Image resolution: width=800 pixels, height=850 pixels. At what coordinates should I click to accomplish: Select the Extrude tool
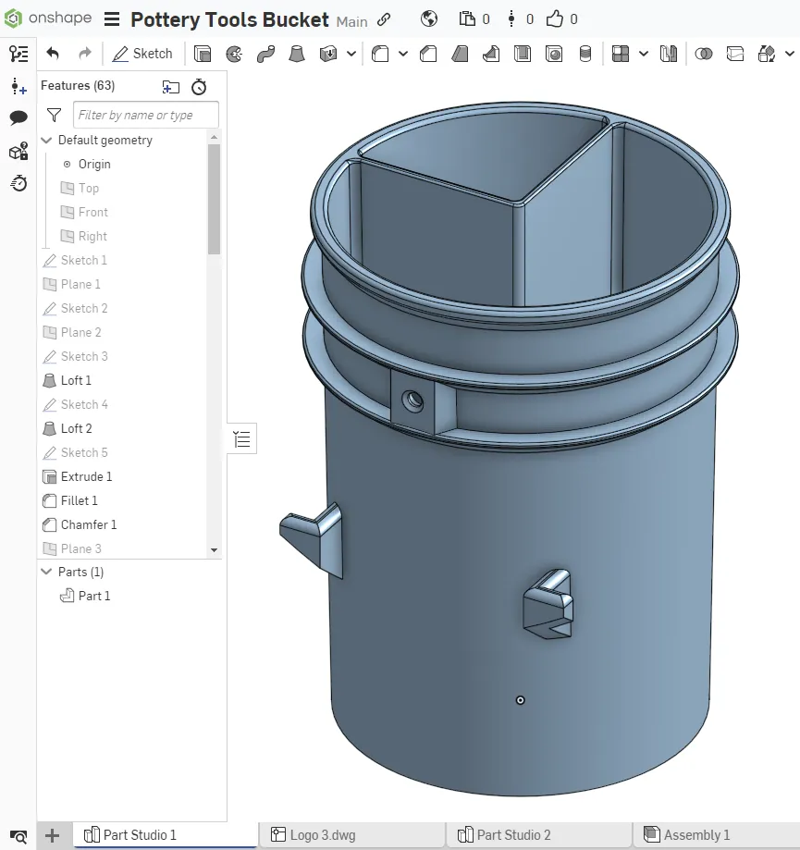pyautogui.click(x=203, y=54)
